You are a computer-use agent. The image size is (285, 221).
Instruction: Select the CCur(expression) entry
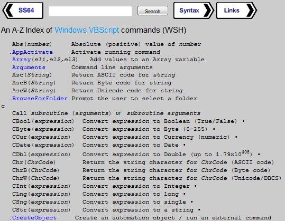coord(41,137)
